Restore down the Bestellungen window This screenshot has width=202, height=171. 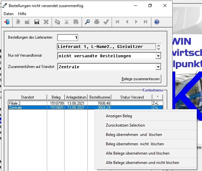coord(150,6)
